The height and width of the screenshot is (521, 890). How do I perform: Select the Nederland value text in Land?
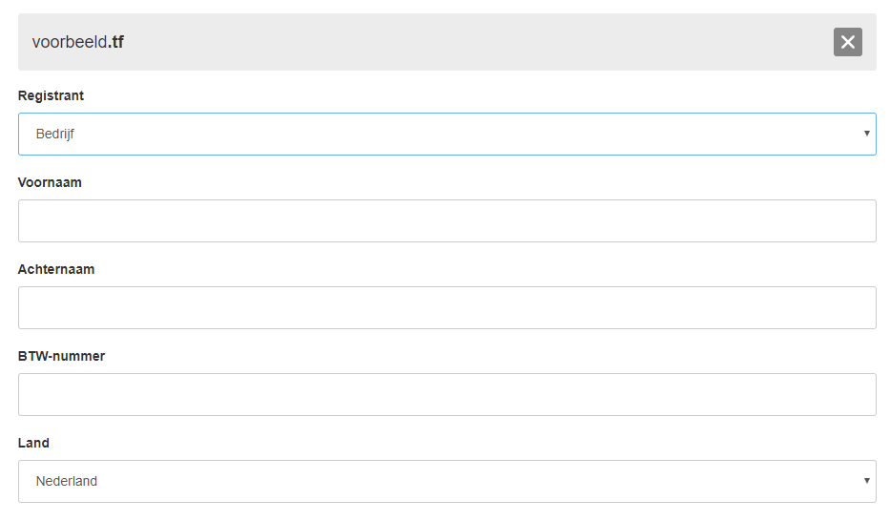(67, 481)
